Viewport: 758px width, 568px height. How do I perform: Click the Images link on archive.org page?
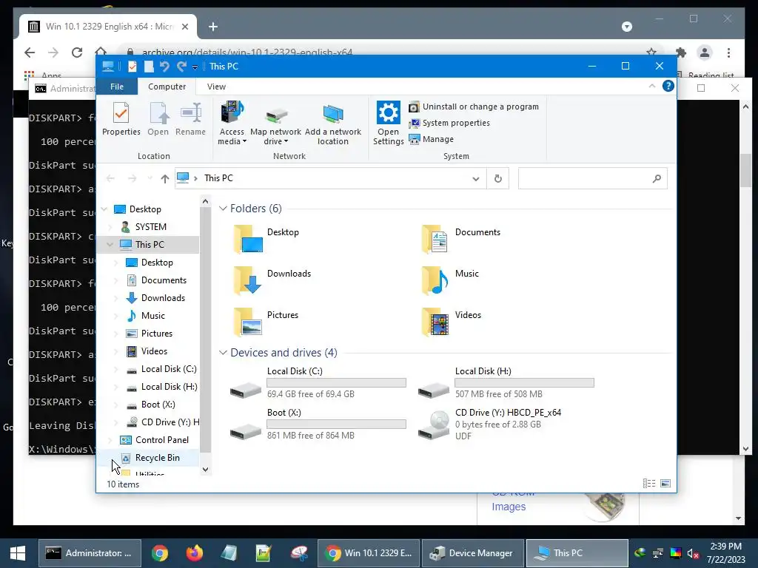coord(509,507)
